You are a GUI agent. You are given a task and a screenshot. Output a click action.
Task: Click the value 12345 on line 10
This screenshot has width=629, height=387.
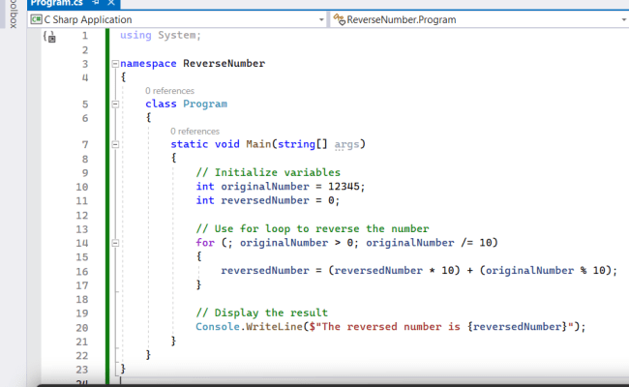pos(344,187)
